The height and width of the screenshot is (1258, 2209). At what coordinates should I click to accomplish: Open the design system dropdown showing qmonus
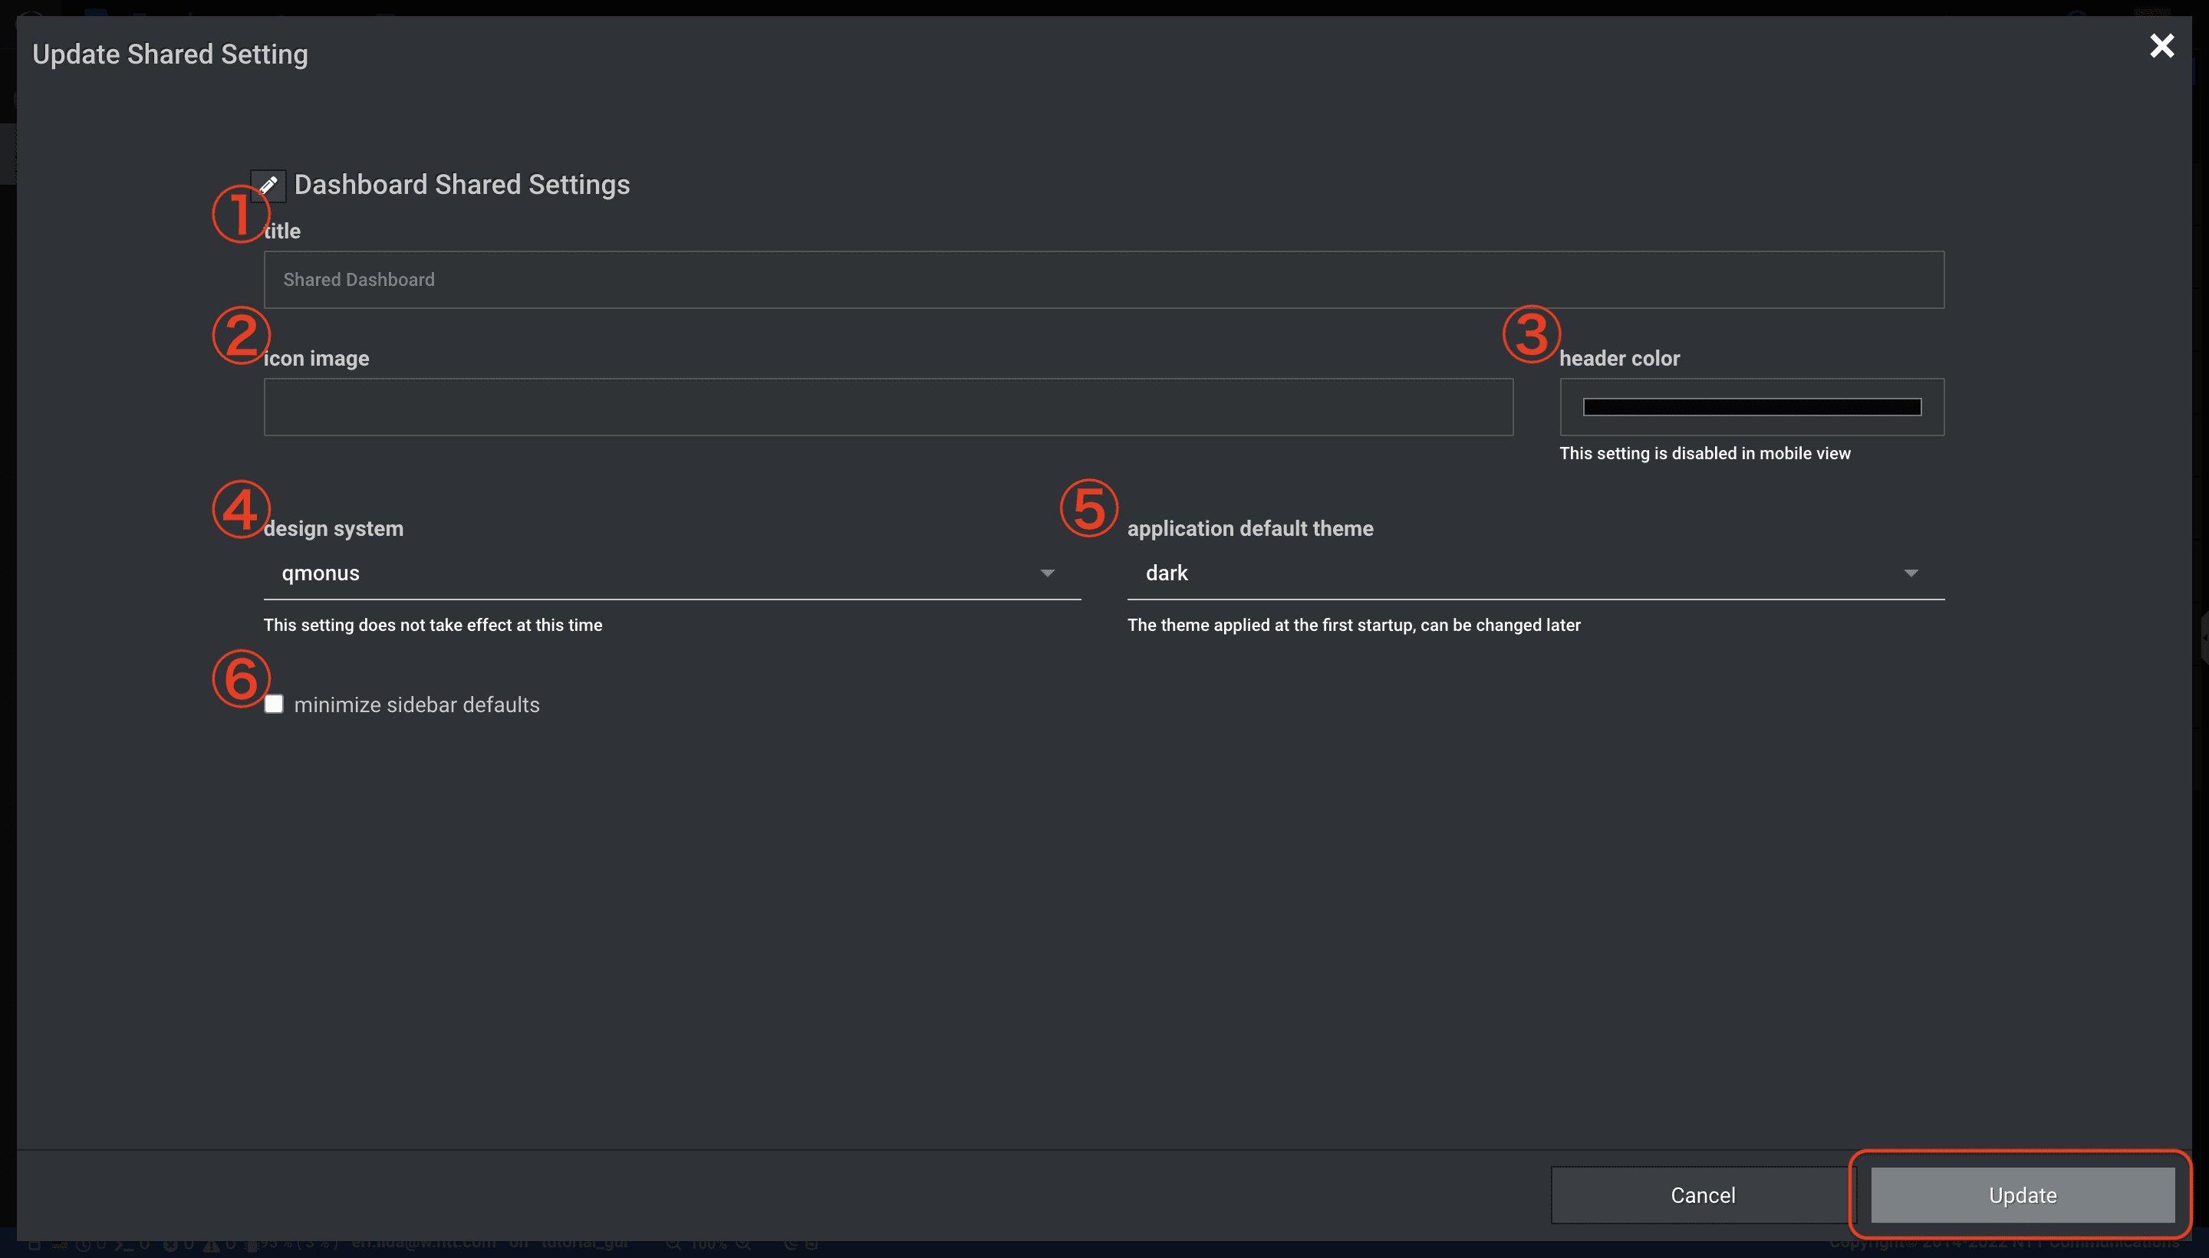click(x=671, y=573)
